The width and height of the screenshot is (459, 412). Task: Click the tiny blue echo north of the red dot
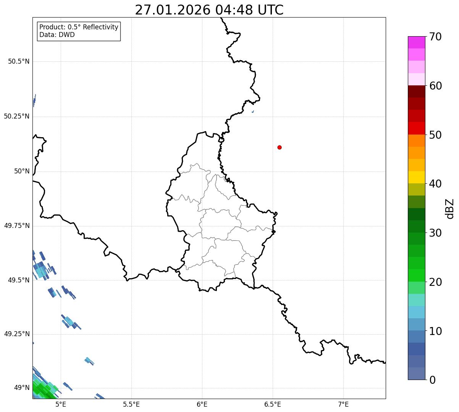pyautogui.click(x=253, y=112)
